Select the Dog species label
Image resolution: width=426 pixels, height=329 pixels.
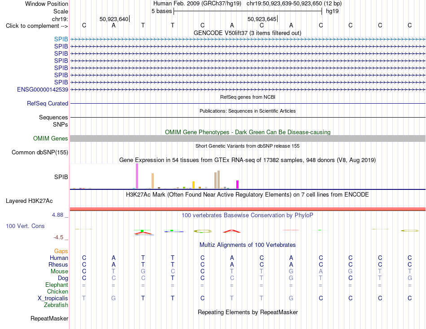[63, 278]
